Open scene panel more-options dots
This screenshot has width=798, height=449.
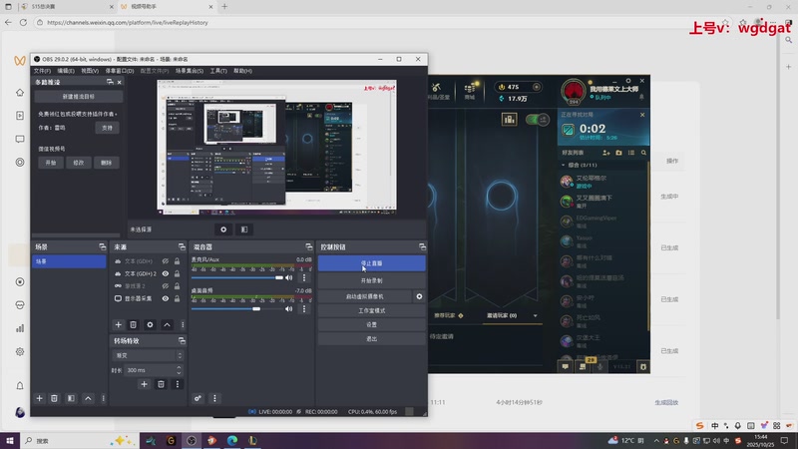click(x=104, y=398)
